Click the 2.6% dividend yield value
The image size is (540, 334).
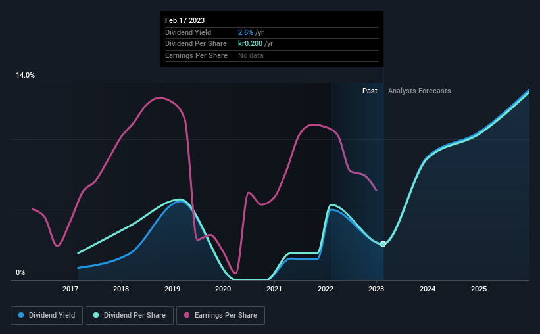[x=245, y=32]
